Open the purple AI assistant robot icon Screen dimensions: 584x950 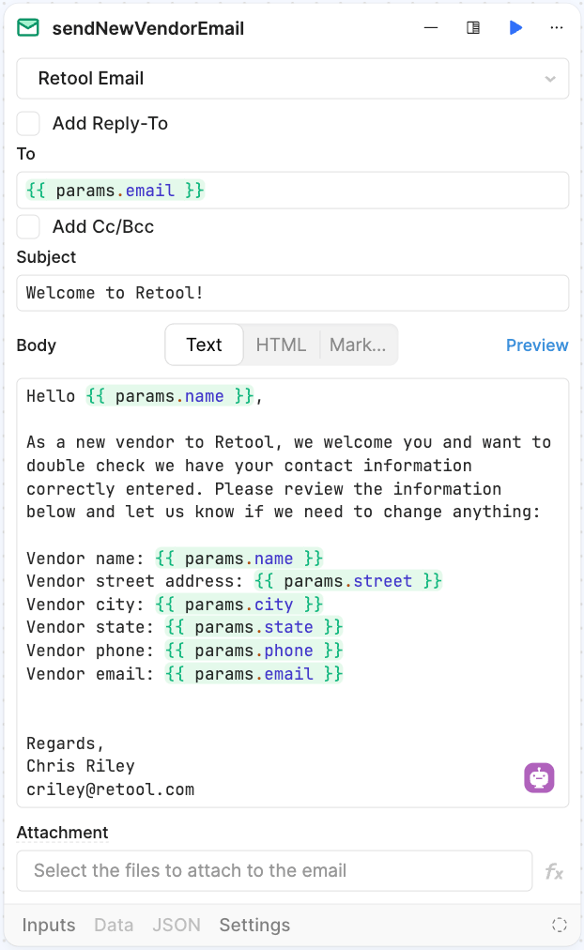(x=539, y=778)
